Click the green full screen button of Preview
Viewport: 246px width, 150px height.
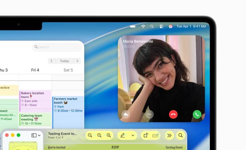coord(19,135)
